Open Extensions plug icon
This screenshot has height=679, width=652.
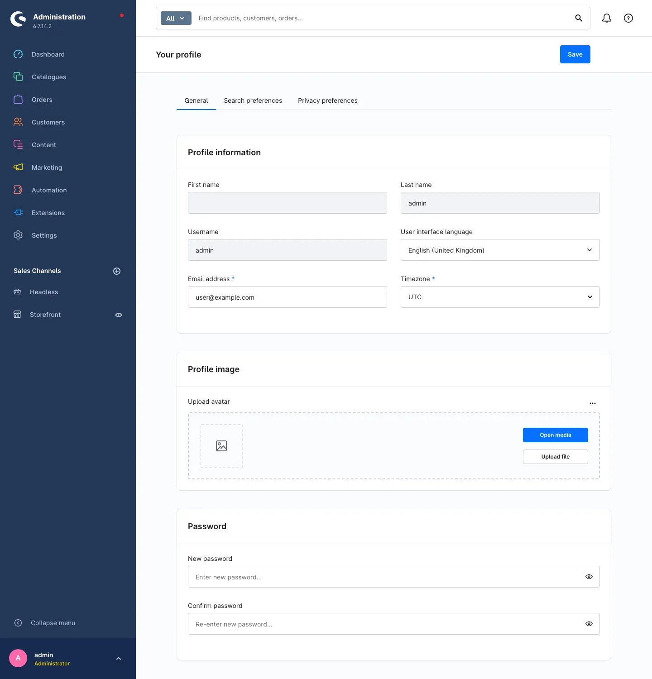(x=18, y=213)
